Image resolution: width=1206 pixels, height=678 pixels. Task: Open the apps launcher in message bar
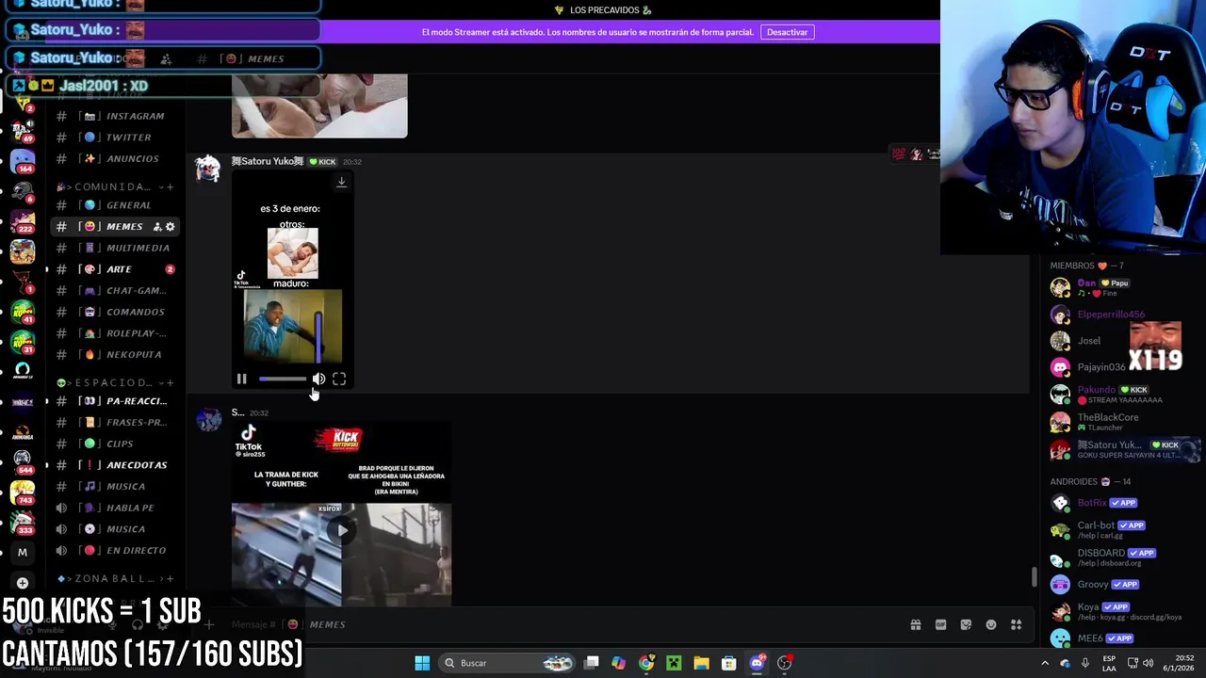tap(1017, 625)
